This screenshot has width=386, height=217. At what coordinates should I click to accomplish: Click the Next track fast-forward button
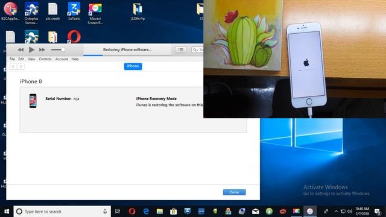point(42,49)
